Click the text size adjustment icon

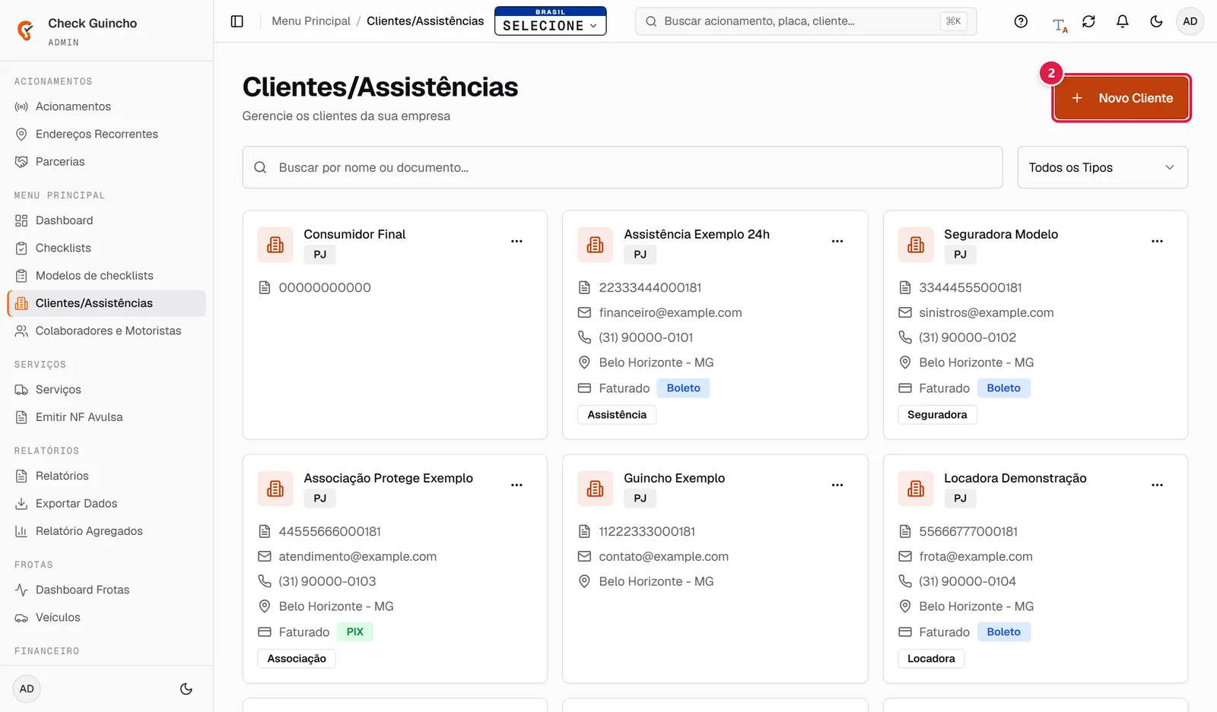pyautogui.click(x=1060, y=25)
